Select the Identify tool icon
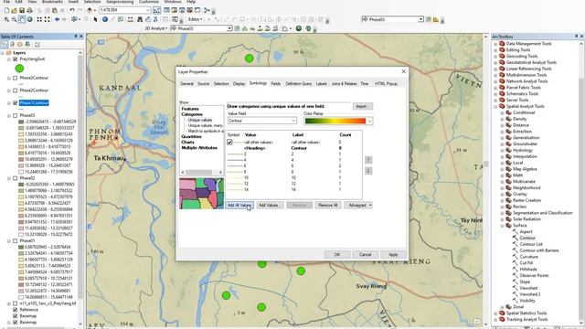Screen dimensions: 585x329 pos(105,19)
